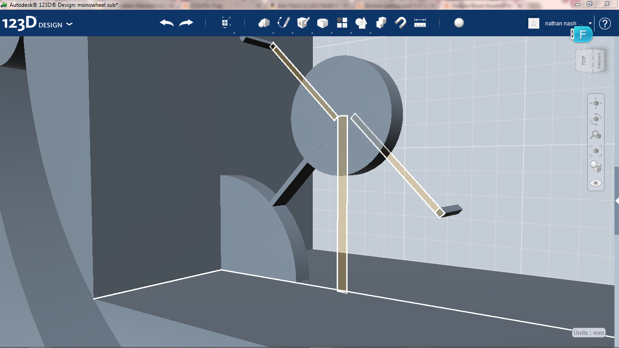Image resolution: width=619 pixels, height=348 pixels.
Task: Select the Pan navigation tool
Action: coord(596,103)
